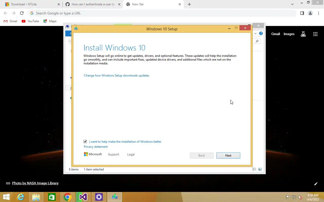Open the gear settings app in taskbar

tap(99, 197)
